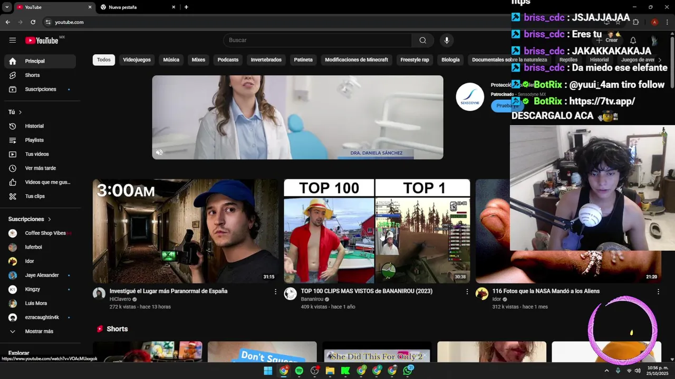Go back with the browser arrow
Screen dimensions: 675x379
tap(7, 22)
